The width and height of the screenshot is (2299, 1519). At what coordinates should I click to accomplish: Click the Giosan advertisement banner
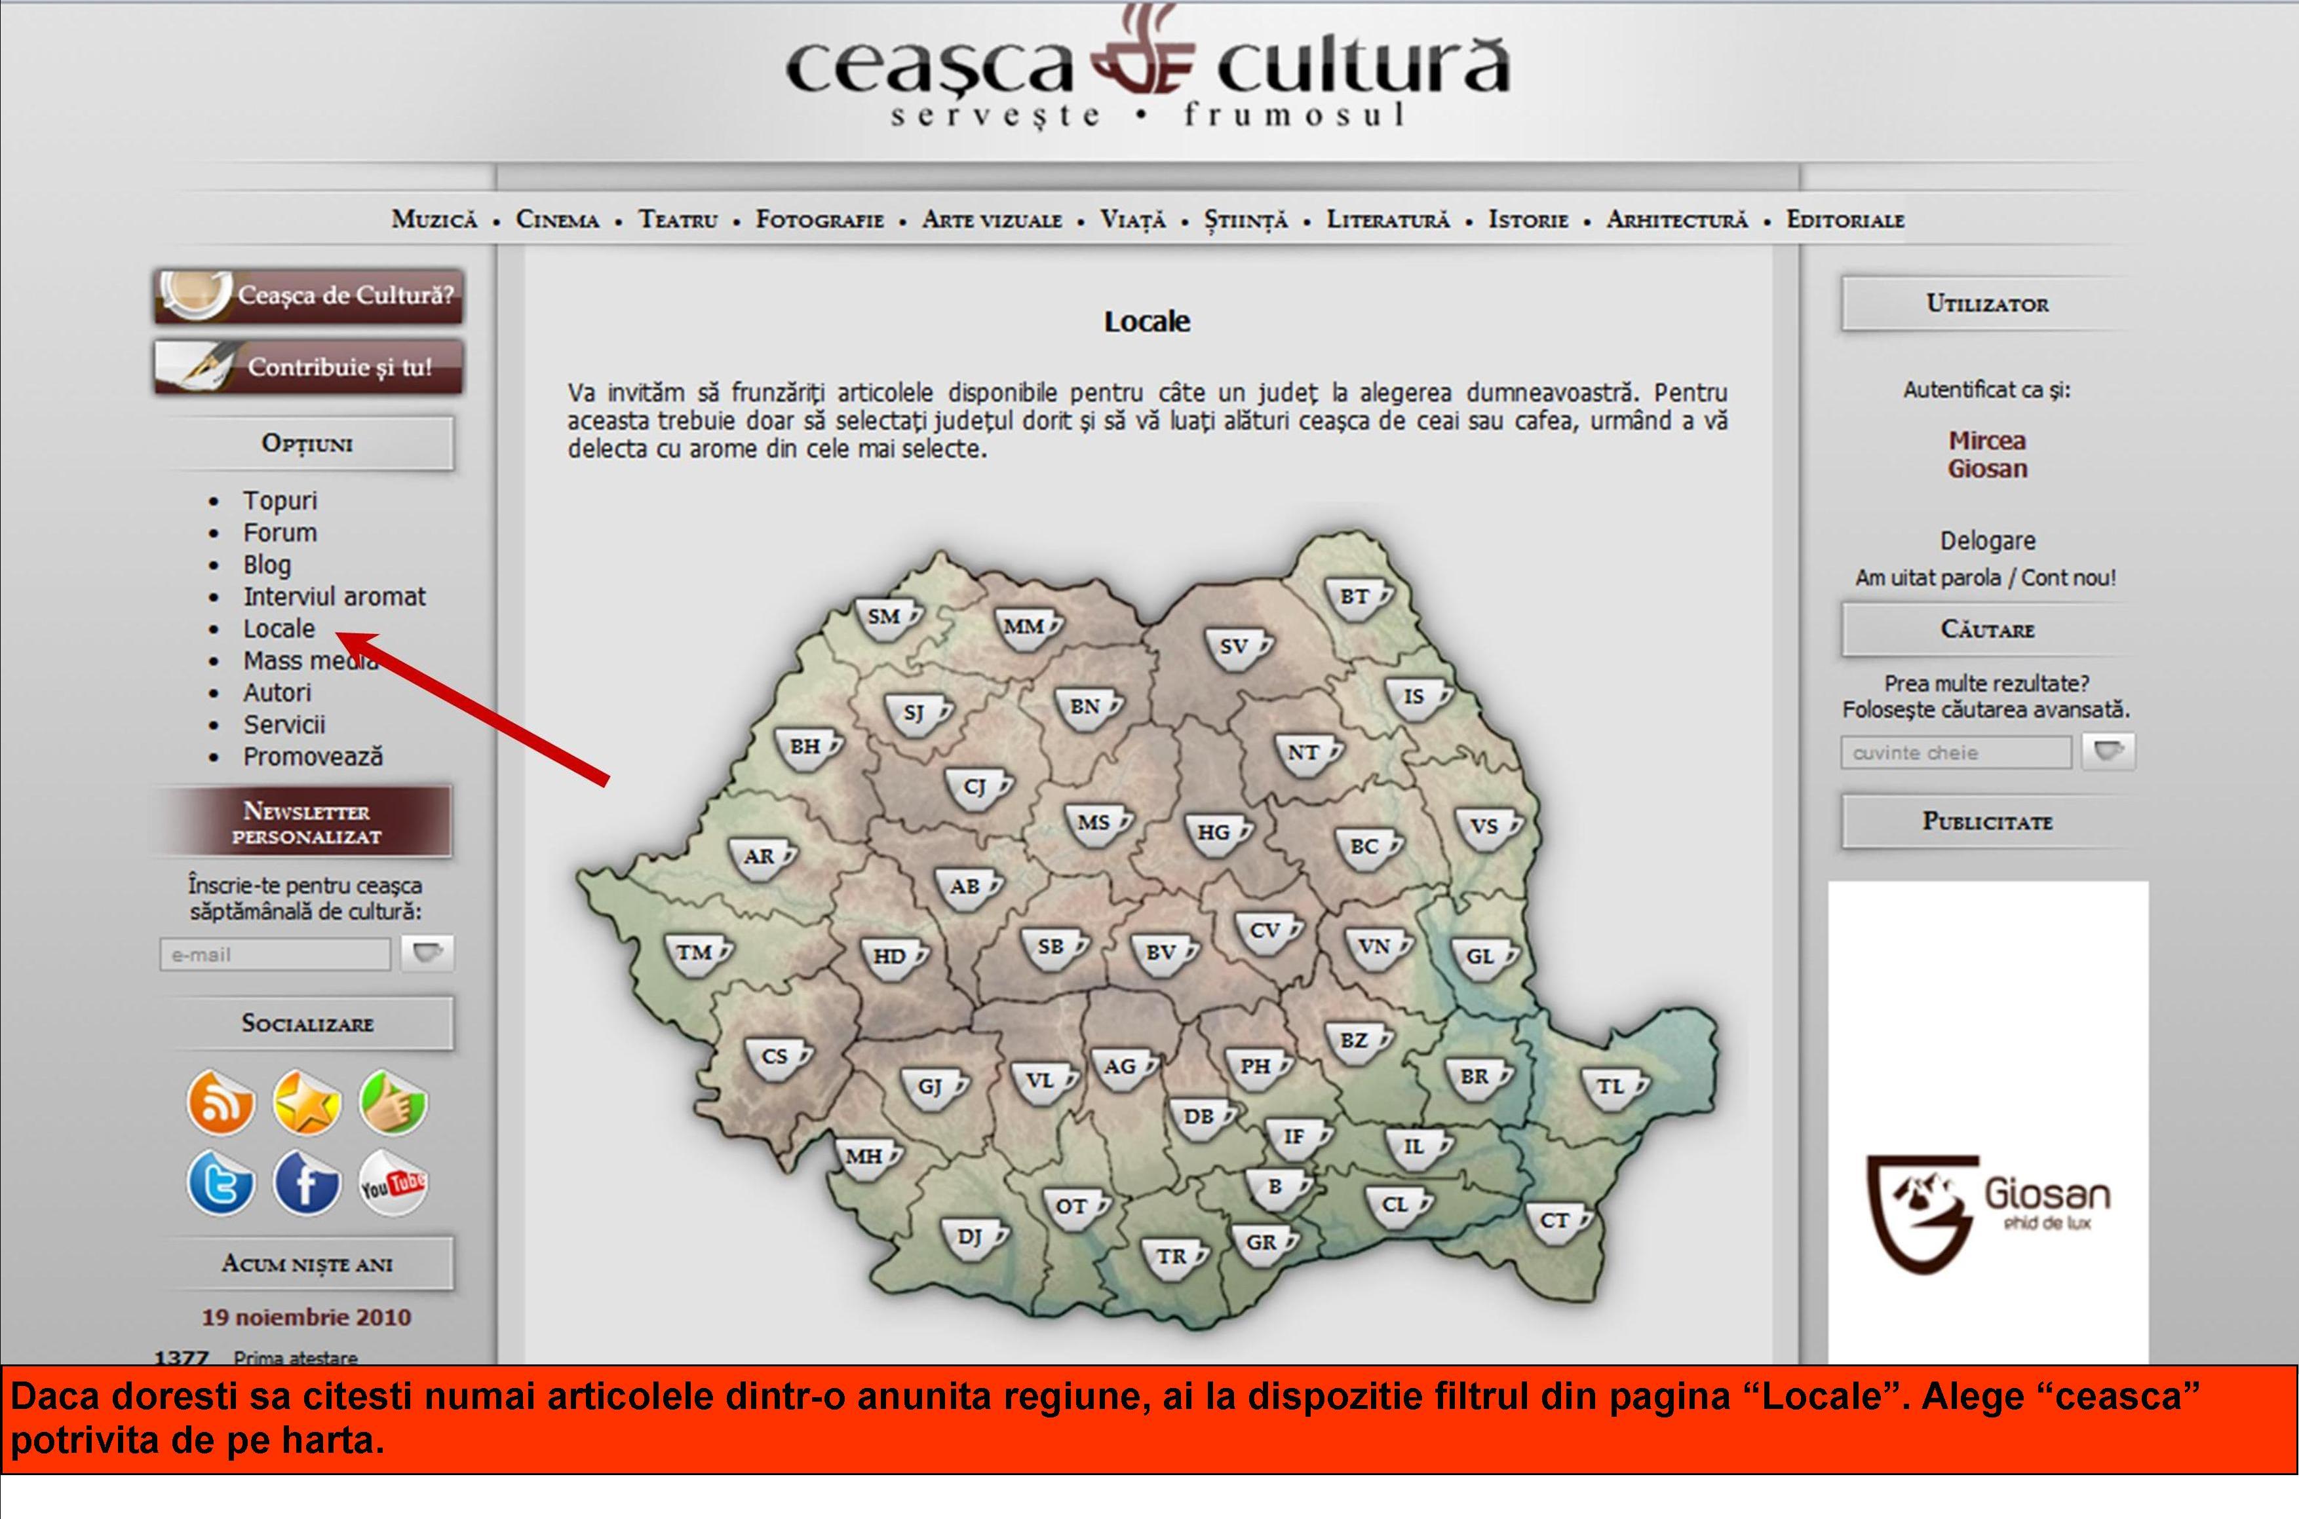point(1988,1122)
